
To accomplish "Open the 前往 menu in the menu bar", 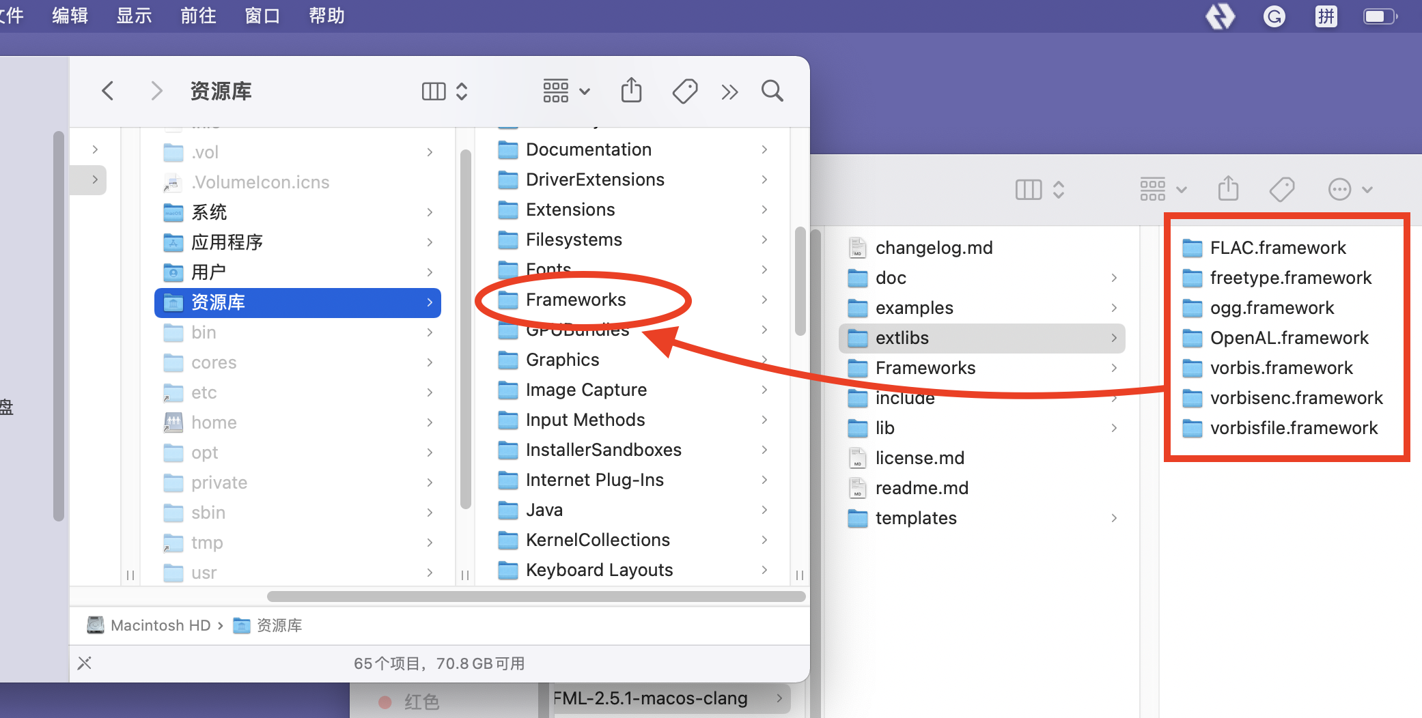I will [198, 16].
